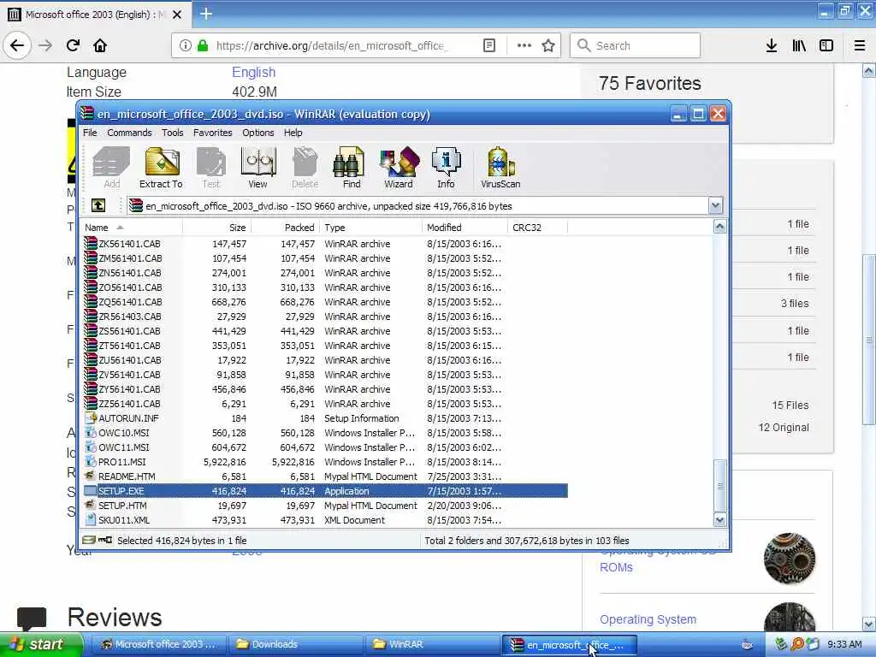Screen dimensions: 876x657
Task: Click the Firefox home icon
Action: coord(100,45)
